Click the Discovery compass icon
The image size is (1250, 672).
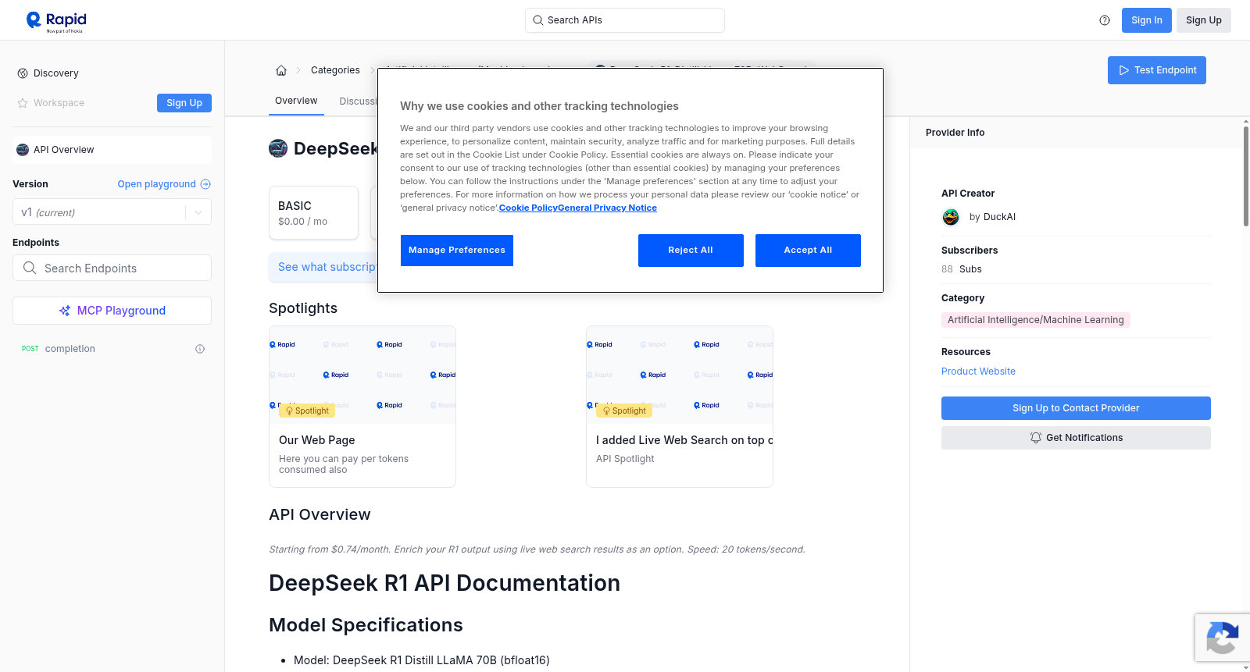click(x=23, y=73)
